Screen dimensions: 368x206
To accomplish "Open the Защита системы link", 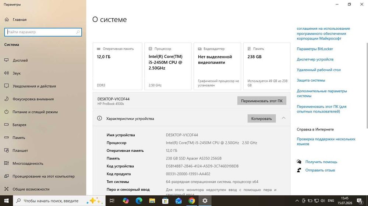I will pyautogui.click(x=311, y=80).
